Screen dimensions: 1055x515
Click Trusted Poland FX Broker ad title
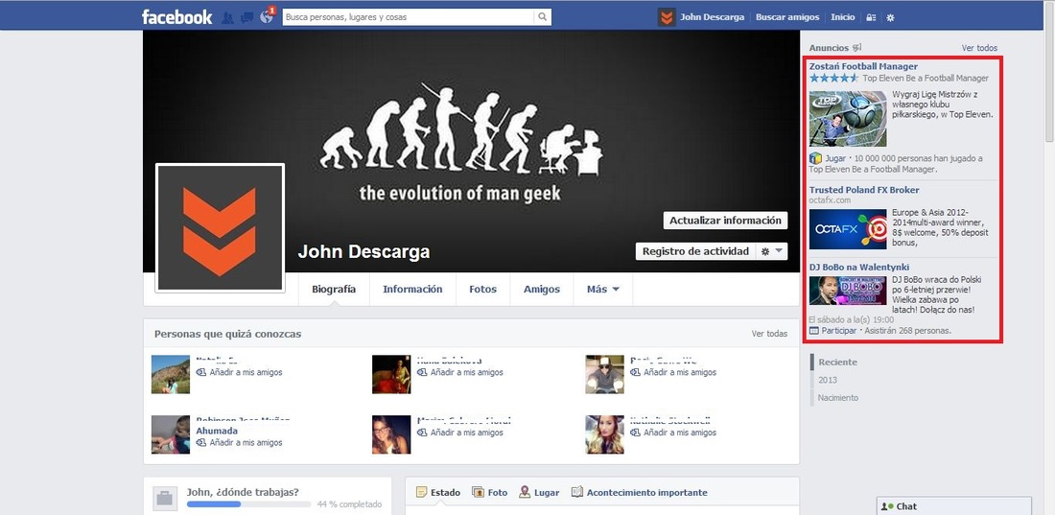(864, 190)
